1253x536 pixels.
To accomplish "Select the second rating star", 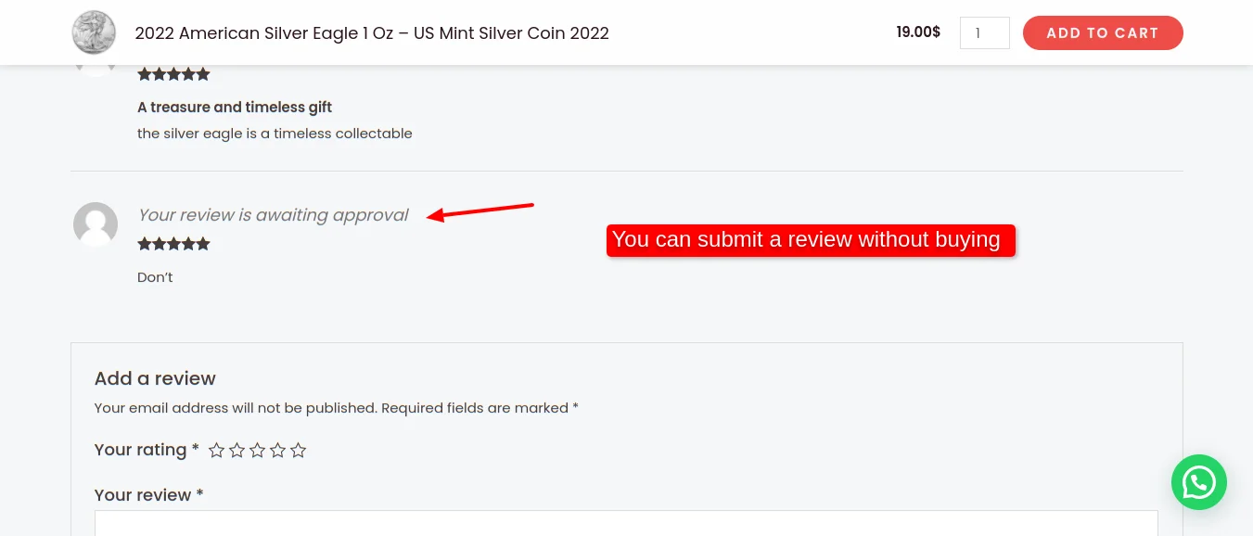I will (237, 450).
